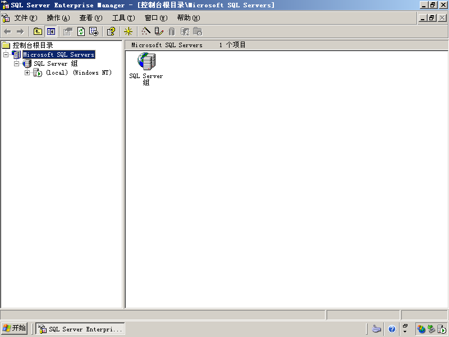Collapse the Microsoft SQL Servers node
Image resolution: width=449 pixels, height=337 pixels.
pos(6,54)
